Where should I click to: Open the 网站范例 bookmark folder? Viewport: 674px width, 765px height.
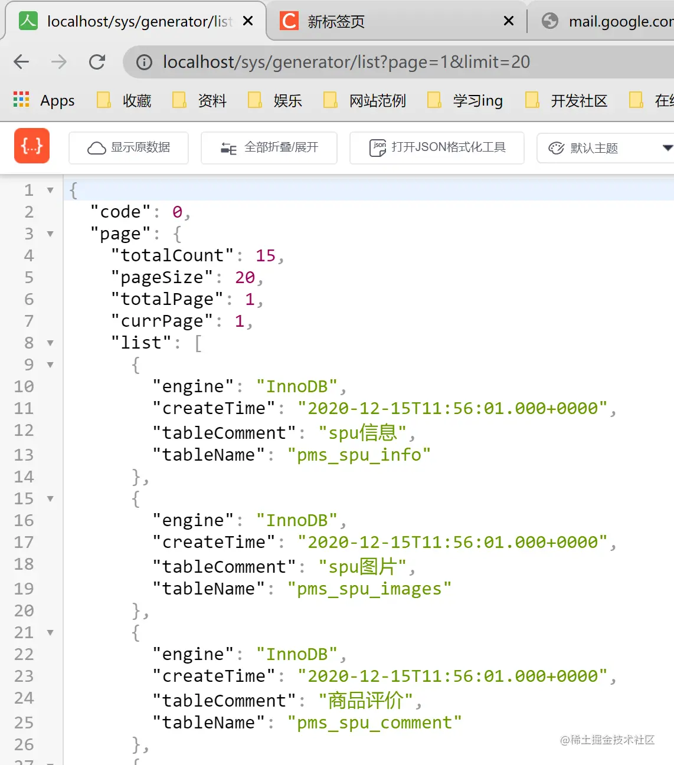point(365,100)
